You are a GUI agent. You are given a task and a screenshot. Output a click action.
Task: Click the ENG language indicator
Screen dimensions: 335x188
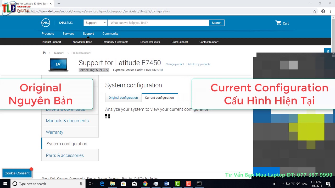pyautogui.click(x=305, y=184)
